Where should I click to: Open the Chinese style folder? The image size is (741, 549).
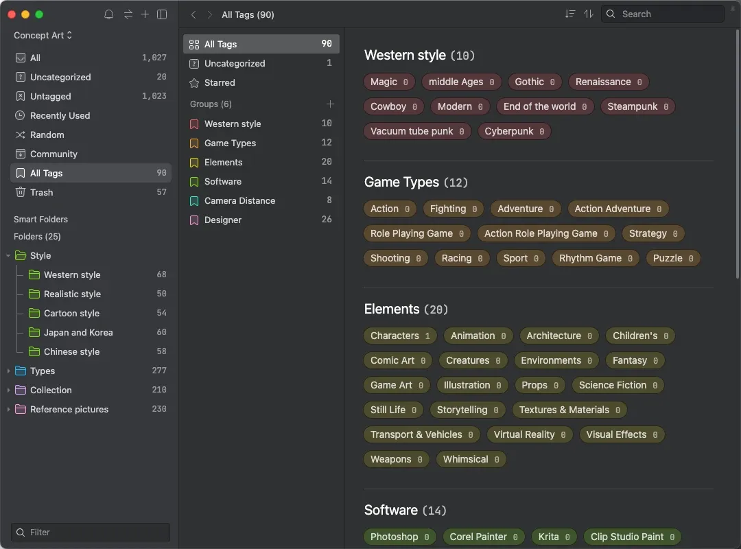pyautogui.click(x=91, y=352)
